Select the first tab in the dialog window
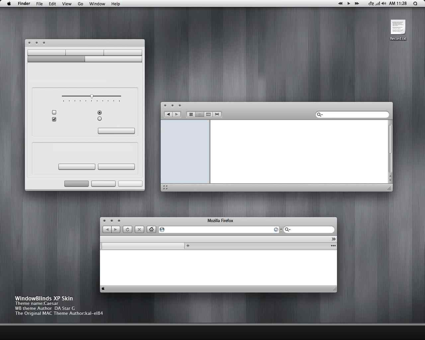425x340 pixels. (46, 52)
